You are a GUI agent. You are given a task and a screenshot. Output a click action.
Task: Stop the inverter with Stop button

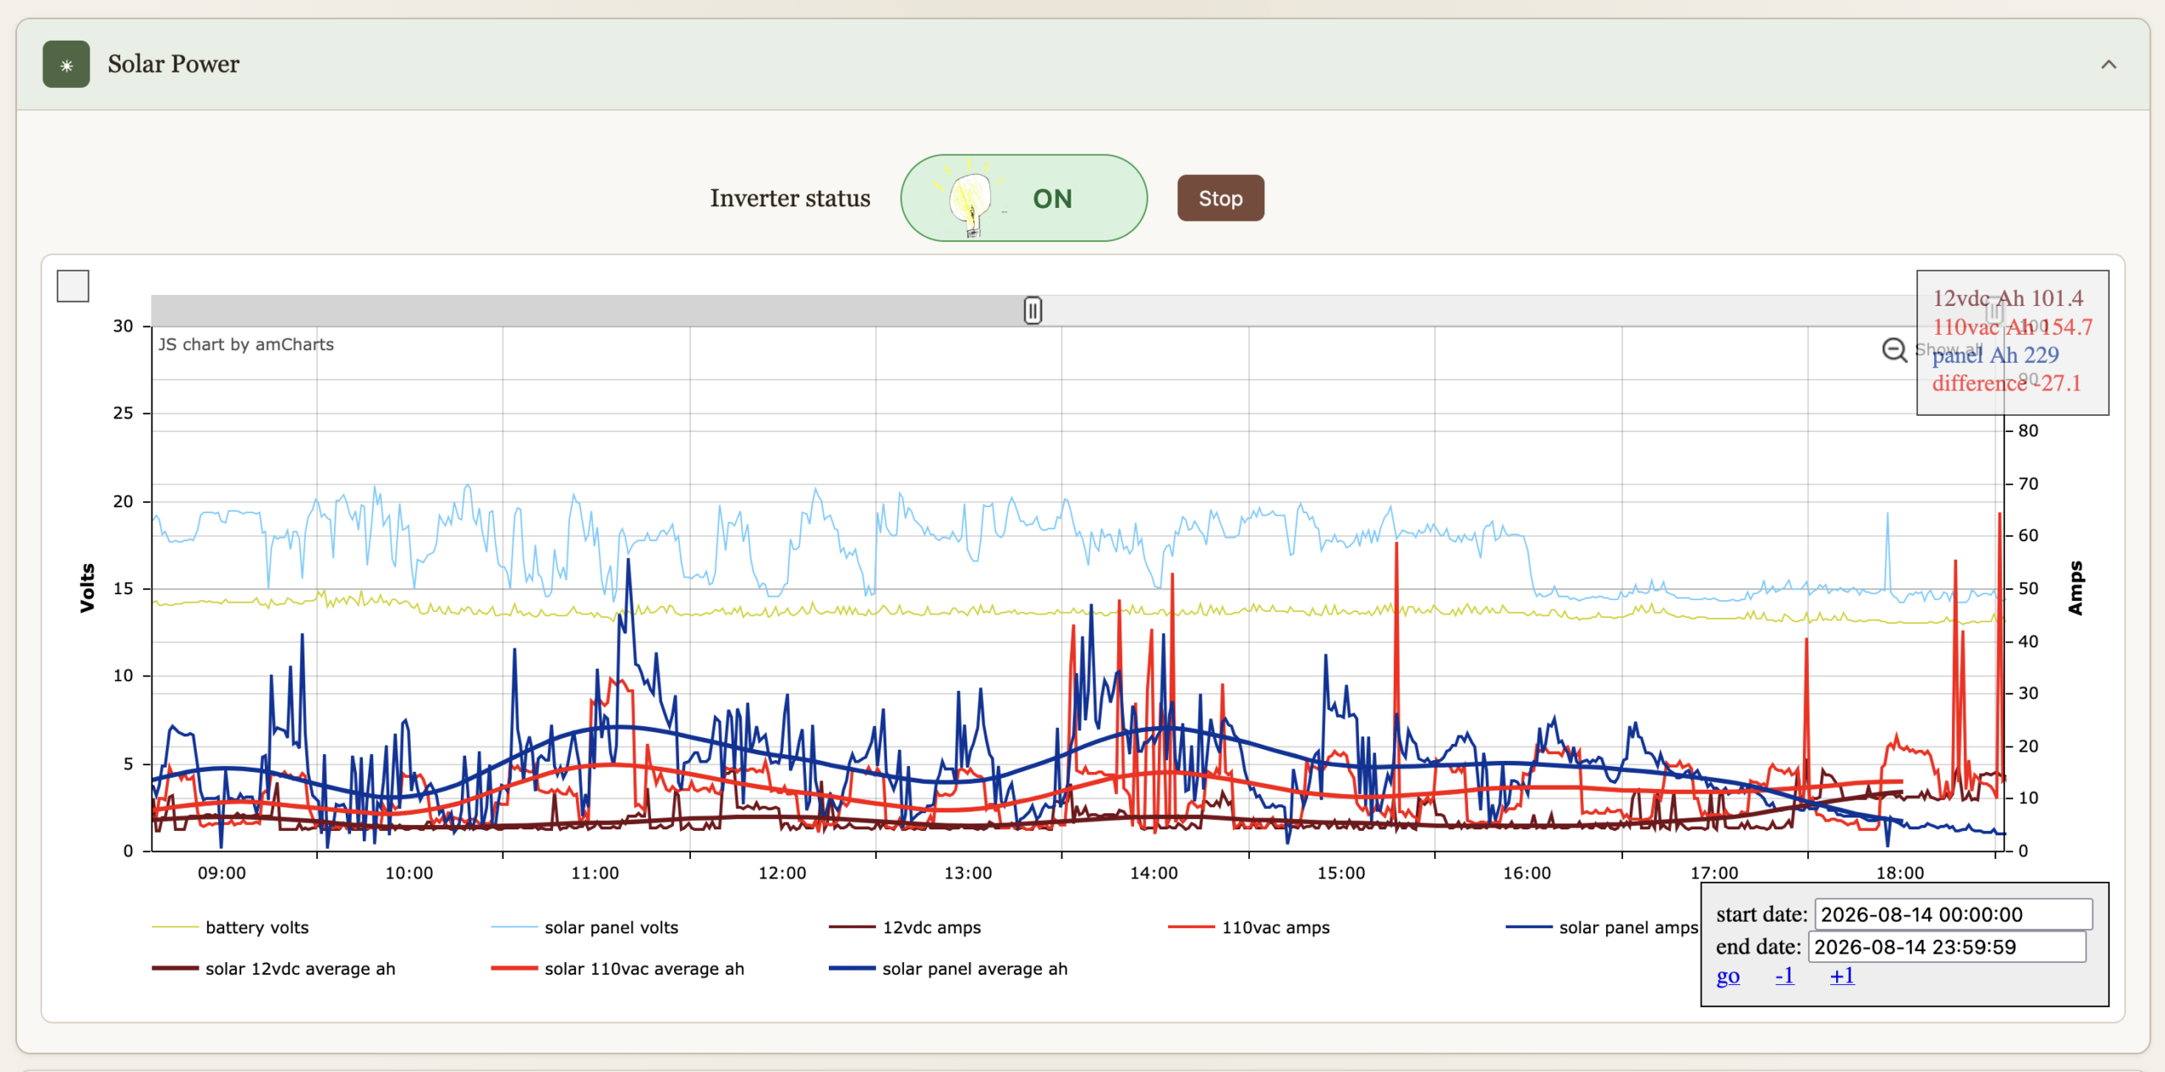point(1220,199)
